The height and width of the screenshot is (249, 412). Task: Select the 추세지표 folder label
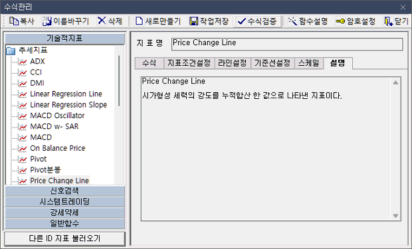[x=33, y=50]
